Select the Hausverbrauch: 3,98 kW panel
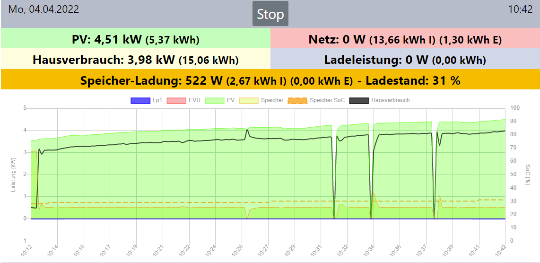The width and height of the screenshot is (540, 263). pyautogui.click(x=136, y=59)
